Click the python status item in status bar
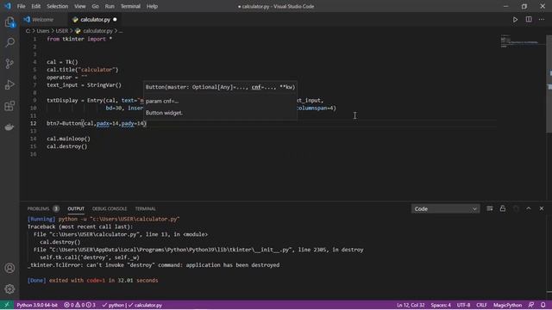This screenshot has height=310, width=552. pos(114,305)
